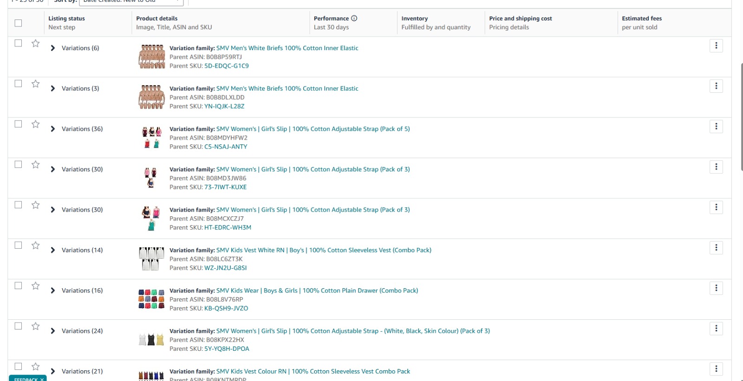
Task: Click the vertical page scrollbar
Action: 742,116
